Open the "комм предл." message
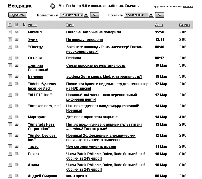The height and width of the screenshot is (179, 202). [x=77, y=176]
